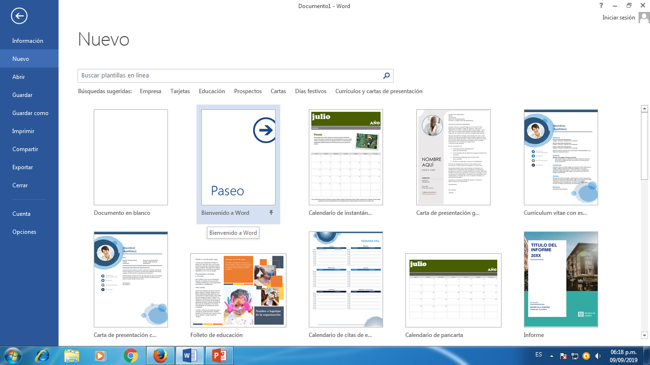Select the Calendario de pancarta template
This screenshot has height=365, width=650.
453,290
